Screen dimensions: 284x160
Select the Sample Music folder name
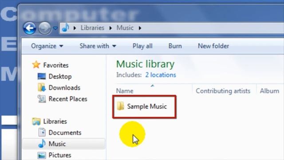(x=147, y=106)
